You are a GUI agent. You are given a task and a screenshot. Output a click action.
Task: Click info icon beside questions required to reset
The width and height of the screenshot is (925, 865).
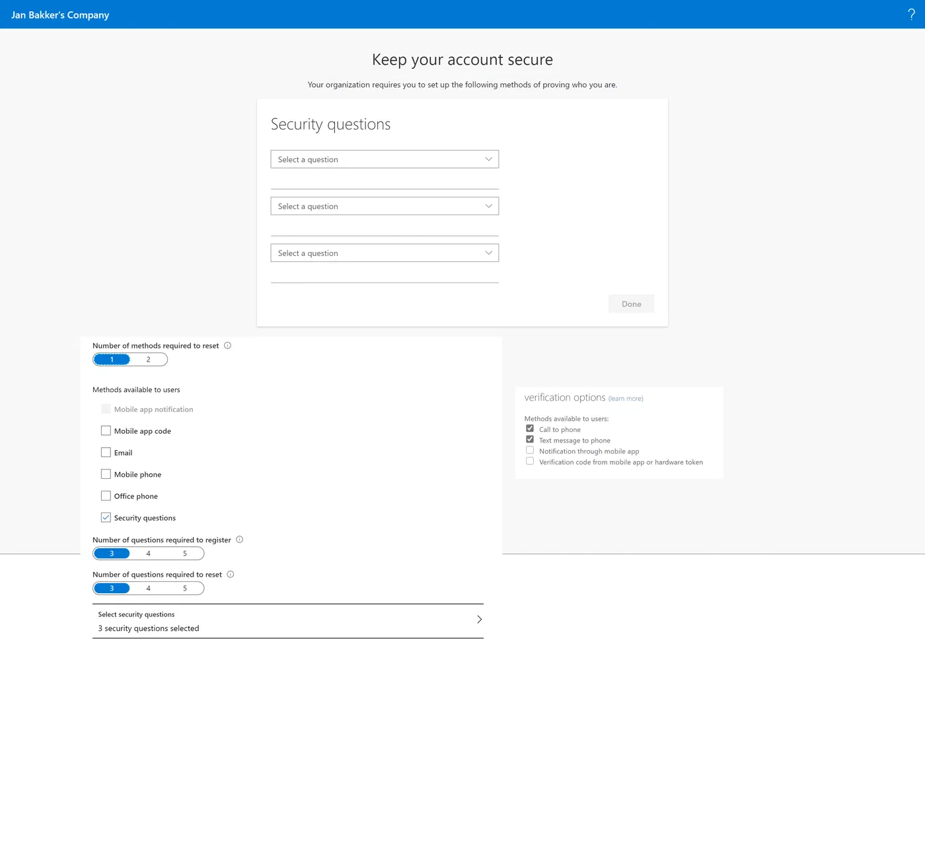click(x=231, y=574)
